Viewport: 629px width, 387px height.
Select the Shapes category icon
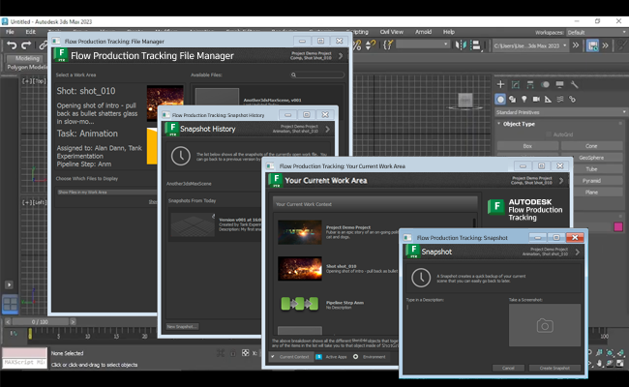click(x=512, y=99)
